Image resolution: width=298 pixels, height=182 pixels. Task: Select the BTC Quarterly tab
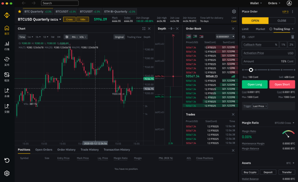point(38,11)
